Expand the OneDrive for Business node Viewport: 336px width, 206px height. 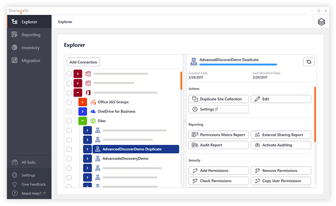click(82, 112)
